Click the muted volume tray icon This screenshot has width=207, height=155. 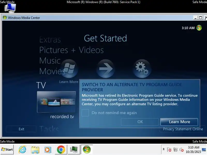click(182, 150)
